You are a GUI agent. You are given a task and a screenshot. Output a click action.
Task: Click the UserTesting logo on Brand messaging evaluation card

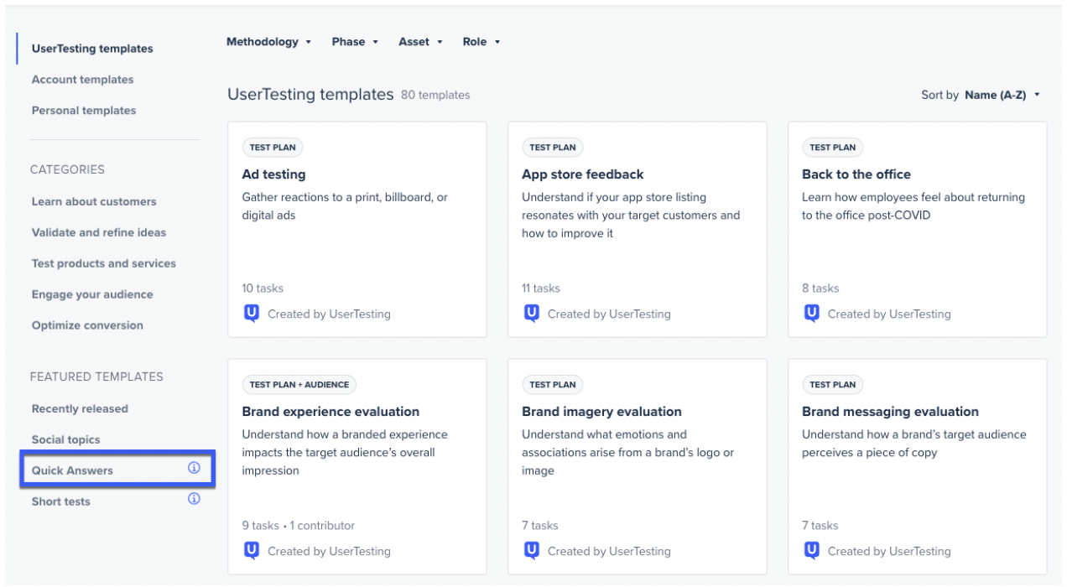[x=811, y=551]
